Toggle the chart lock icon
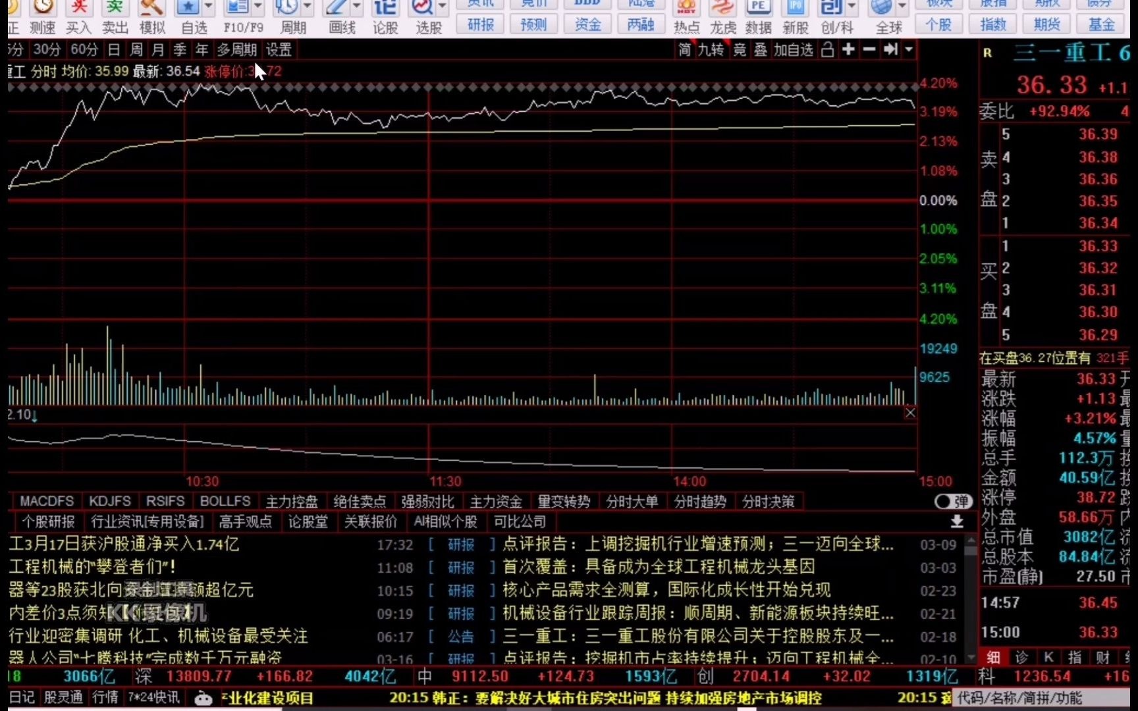The height and width of the screenshot is (711, 1138). tap(828, 49)
